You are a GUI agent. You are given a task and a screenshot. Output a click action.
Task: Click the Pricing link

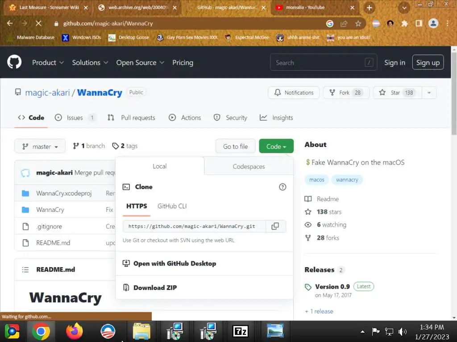(183, 62)
